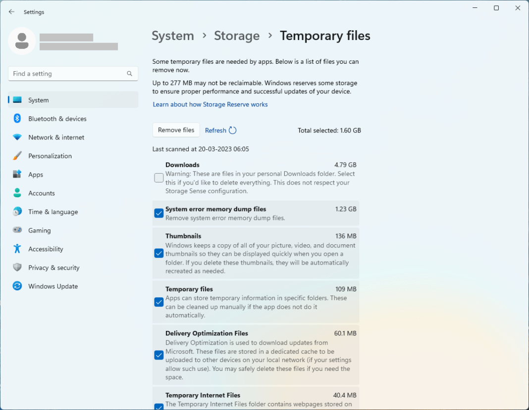Click the user profile avatar icon
529x410 pixels.
click(22, 41)
